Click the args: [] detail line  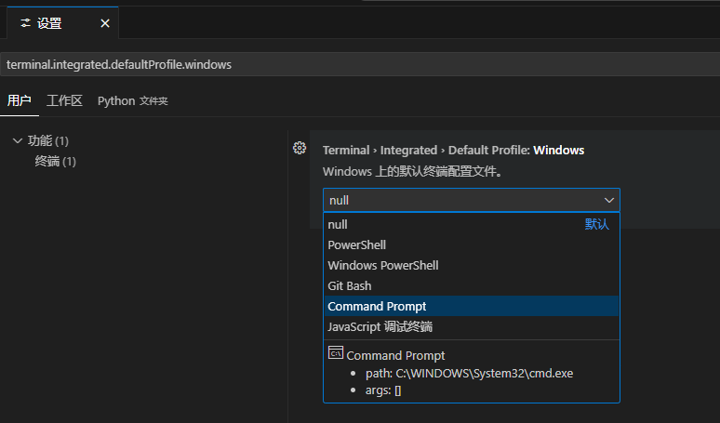tap(383, 390)
